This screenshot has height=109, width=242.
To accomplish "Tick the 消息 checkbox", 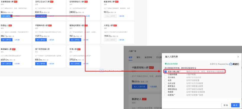I will 166,80.
